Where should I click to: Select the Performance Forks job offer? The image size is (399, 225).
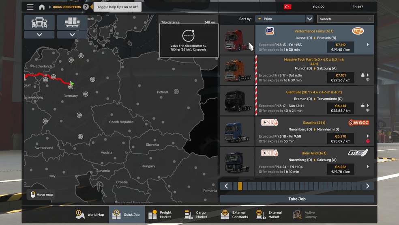click(314, 39)
